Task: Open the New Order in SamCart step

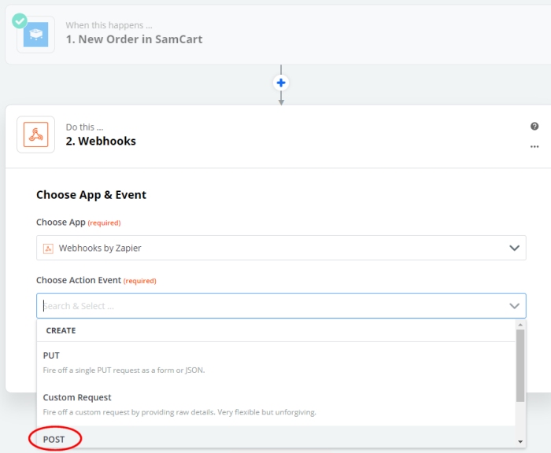Action: tap(278, 35)
